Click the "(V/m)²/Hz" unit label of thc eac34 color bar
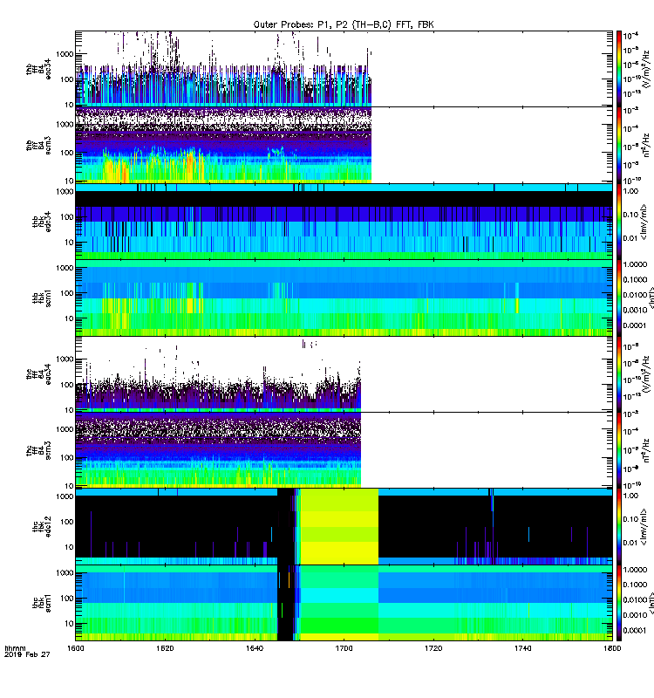This screenshot has height=698, width=654. pyautogui.click(x=648, y=374)
